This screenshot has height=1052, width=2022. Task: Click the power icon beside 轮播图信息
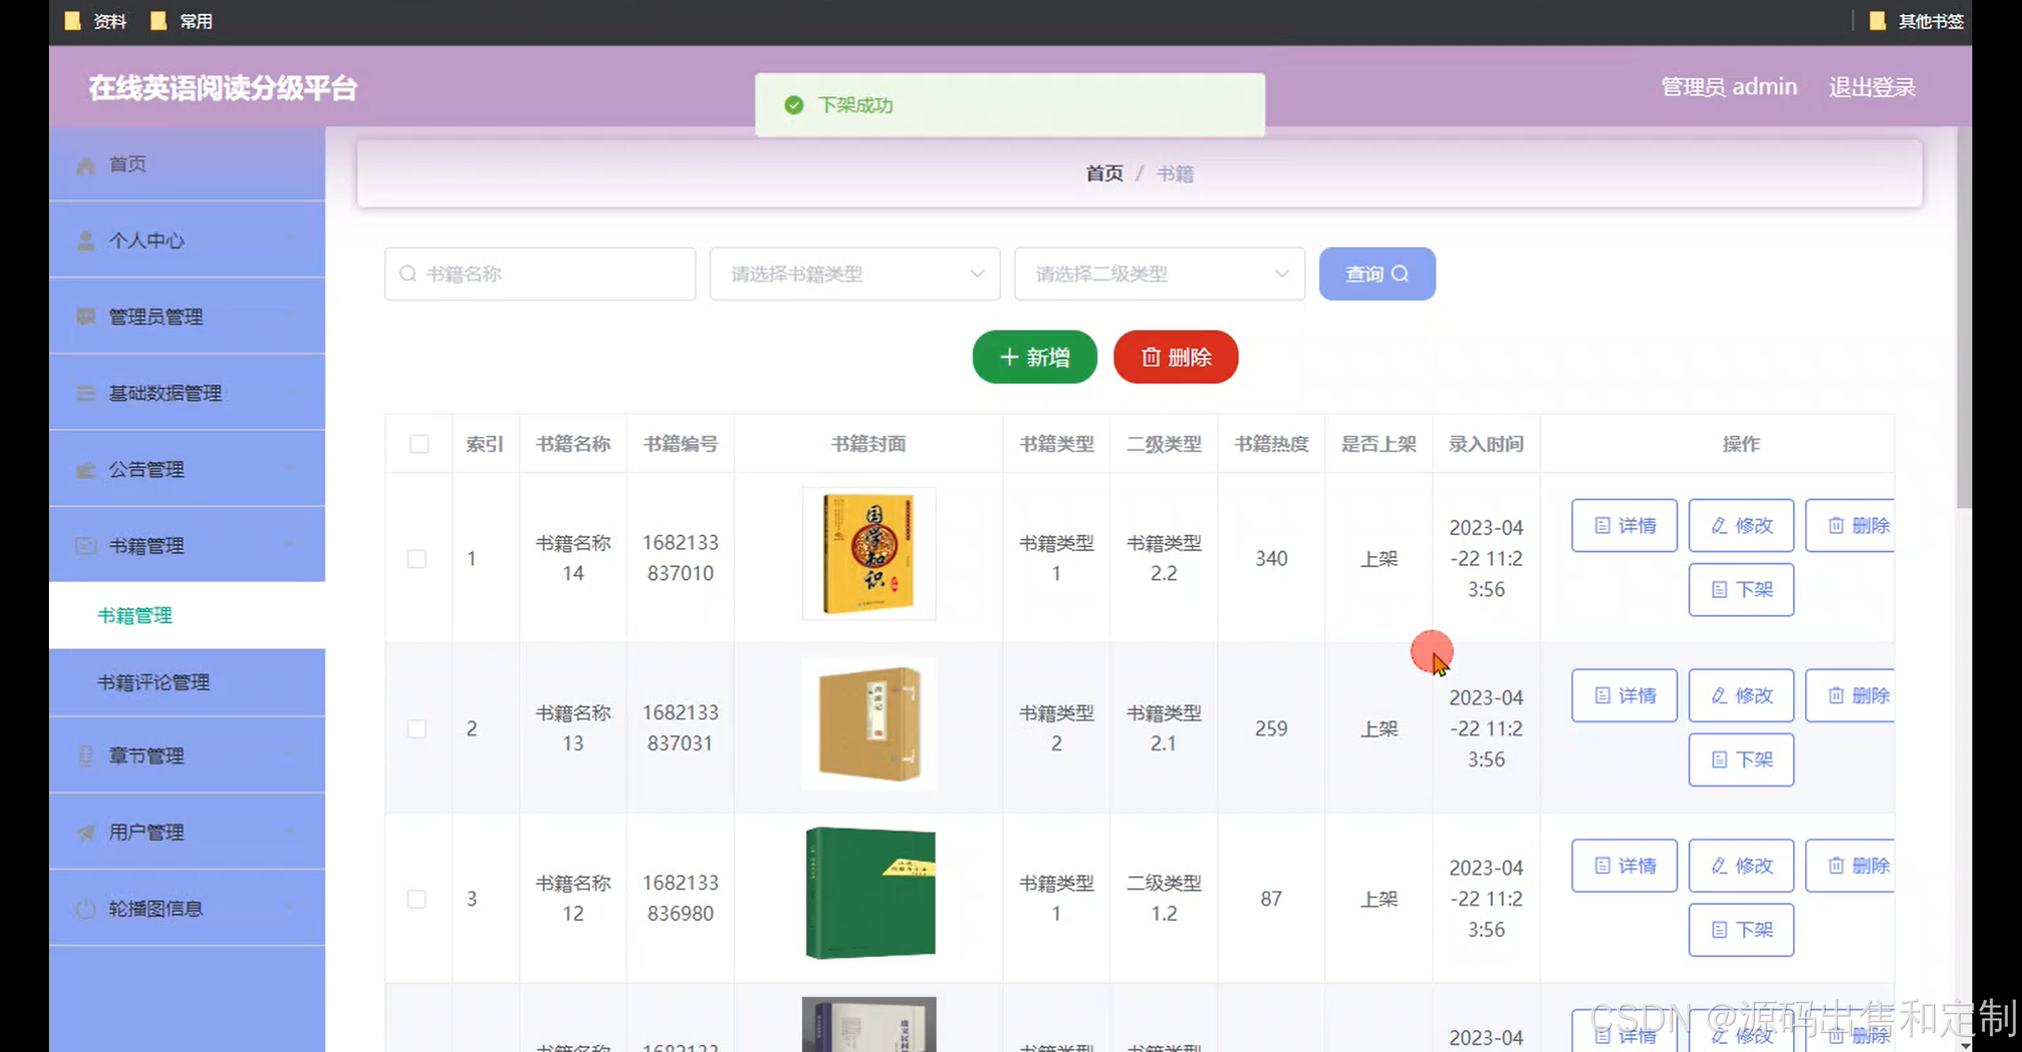tap(85, 909)
